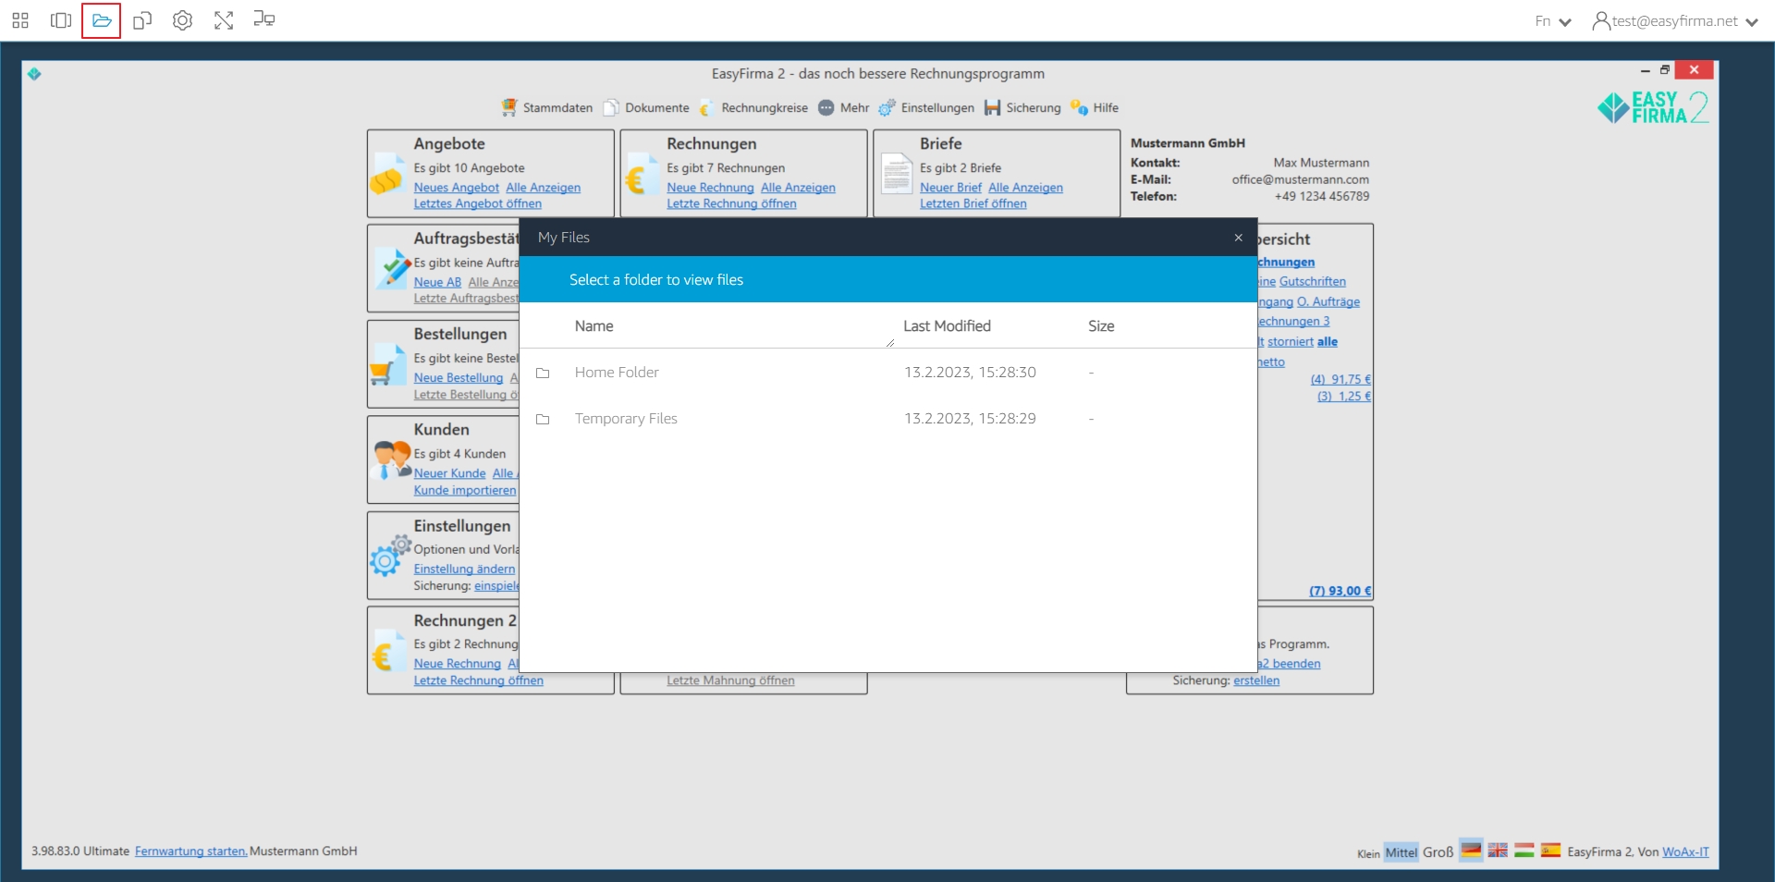Image resolution: width=1775 pixels, height=882 pixels.
Task: Sort files by Last Modified column header
Action: tap(947, 326)
